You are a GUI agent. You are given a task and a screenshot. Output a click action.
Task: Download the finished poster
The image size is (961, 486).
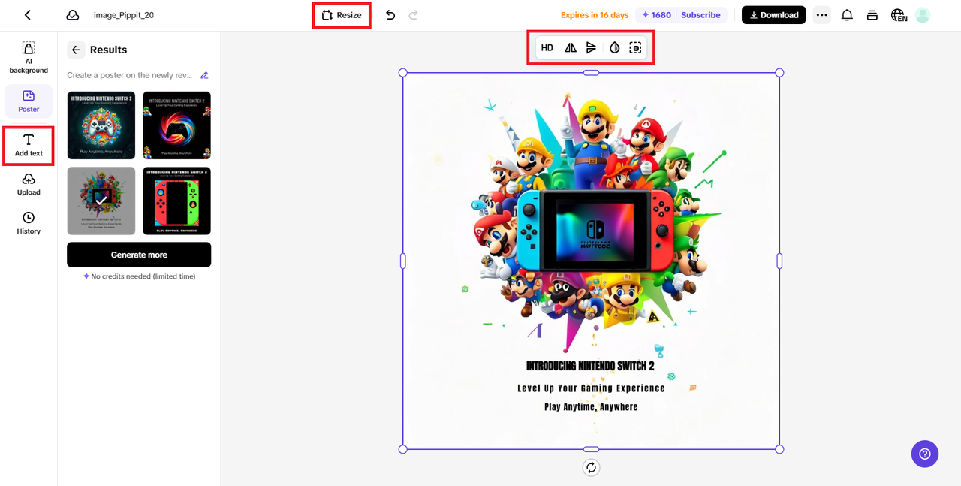coord(773,14)
